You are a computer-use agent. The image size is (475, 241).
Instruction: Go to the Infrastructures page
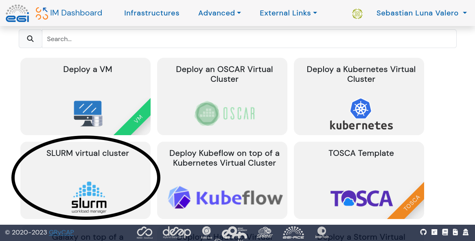(x=151, y=13)
